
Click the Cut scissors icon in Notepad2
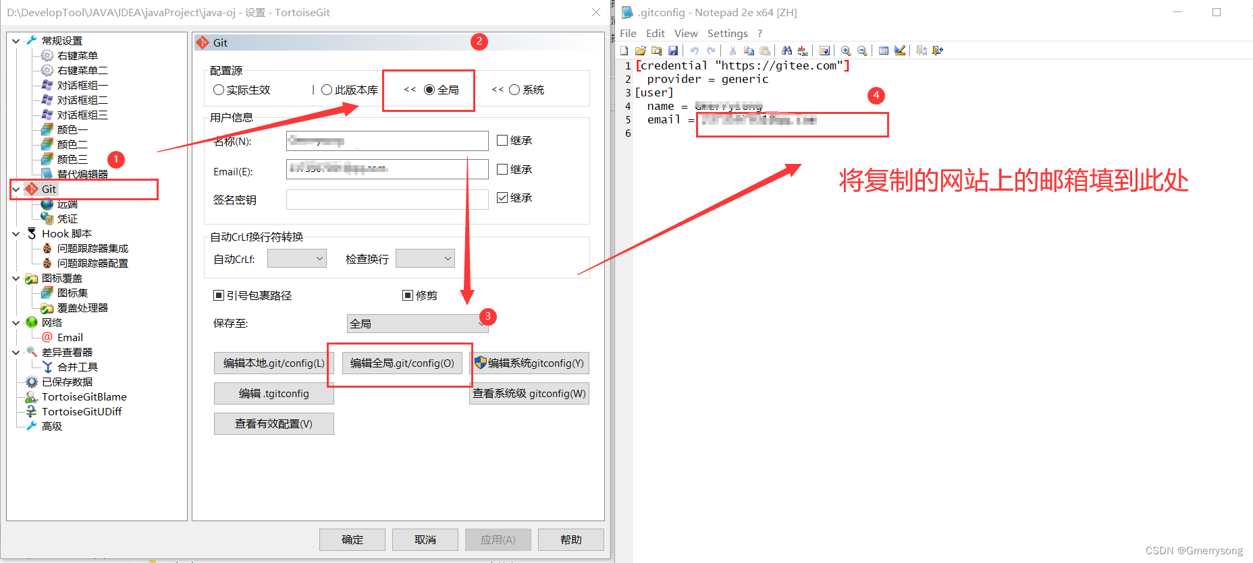732,51
